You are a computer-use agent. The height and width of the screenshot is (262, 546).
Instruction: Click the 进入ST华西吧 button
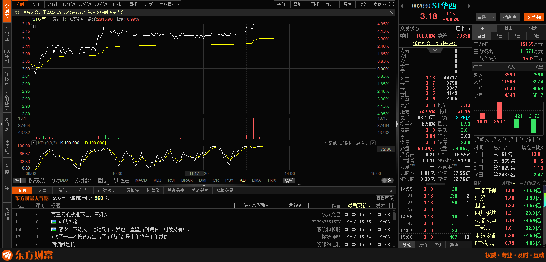pyautogui.click(x=256, y=205)
